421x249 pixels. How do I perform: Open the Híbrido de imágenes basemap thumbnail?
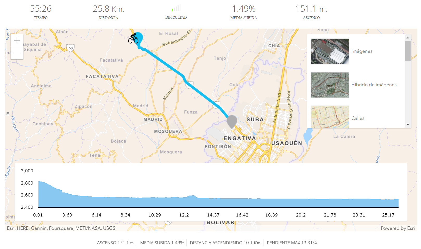click(x=330, y=85)
